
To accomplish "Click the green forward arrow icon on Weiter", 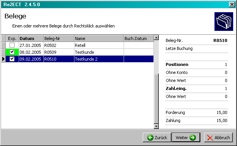I will click(x=193, y=138).
